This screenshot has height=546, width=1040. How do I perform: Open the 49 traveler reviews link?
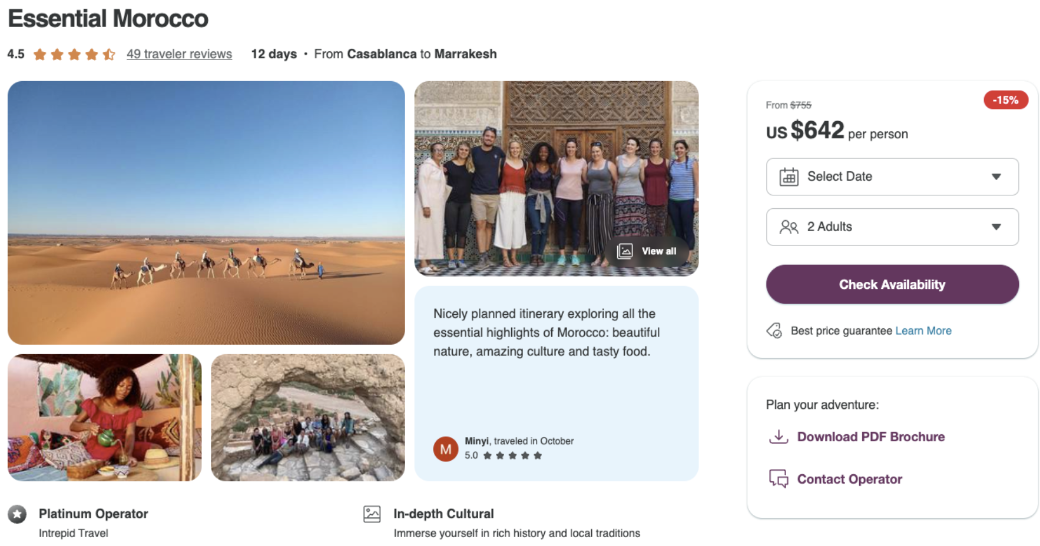click(179, 54)
